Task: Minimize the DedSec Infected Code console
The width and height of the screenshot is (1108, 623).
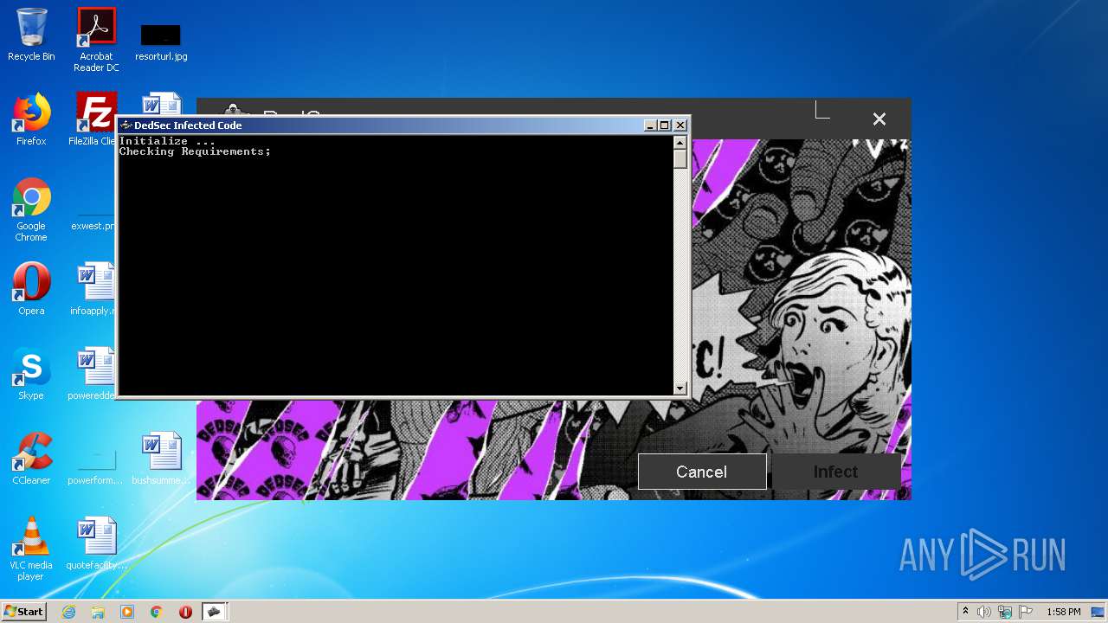Action: click(650, 125)
